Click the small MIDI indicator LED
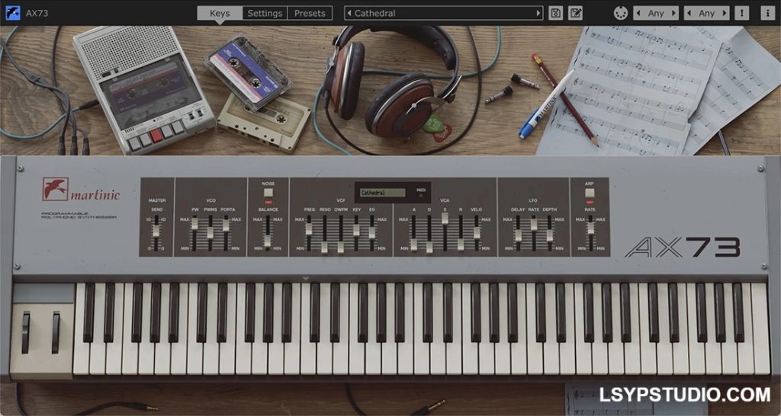Image resolution: width=781 pixels, height=416 pixels. pyautogui.click(x=421, y=196)
